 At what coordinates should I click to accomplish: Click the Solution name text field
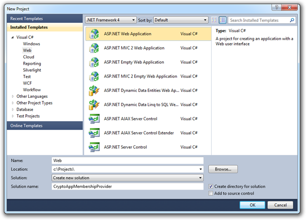tap(128, 186)
